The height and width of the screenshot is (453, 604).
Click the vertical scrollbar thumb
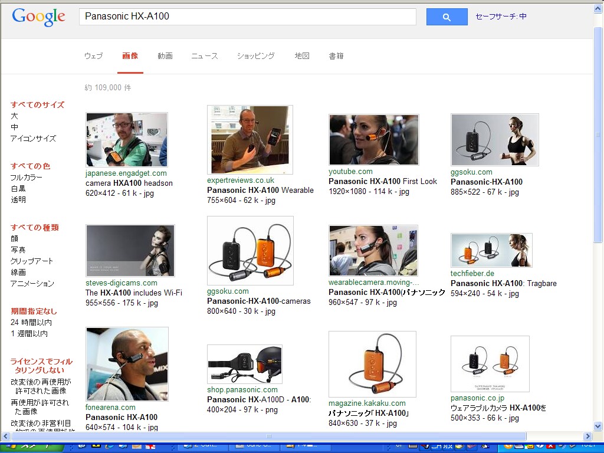[x=598, y=135]
